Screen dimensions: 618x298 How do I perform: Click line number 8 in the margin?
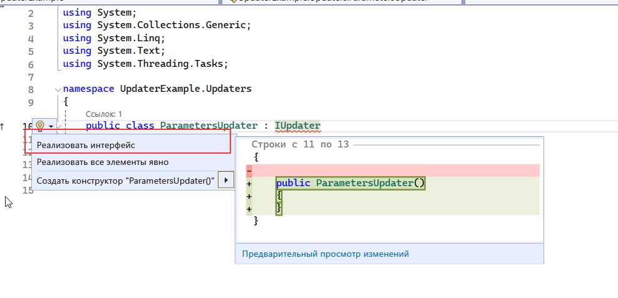[x=31, y=90]
